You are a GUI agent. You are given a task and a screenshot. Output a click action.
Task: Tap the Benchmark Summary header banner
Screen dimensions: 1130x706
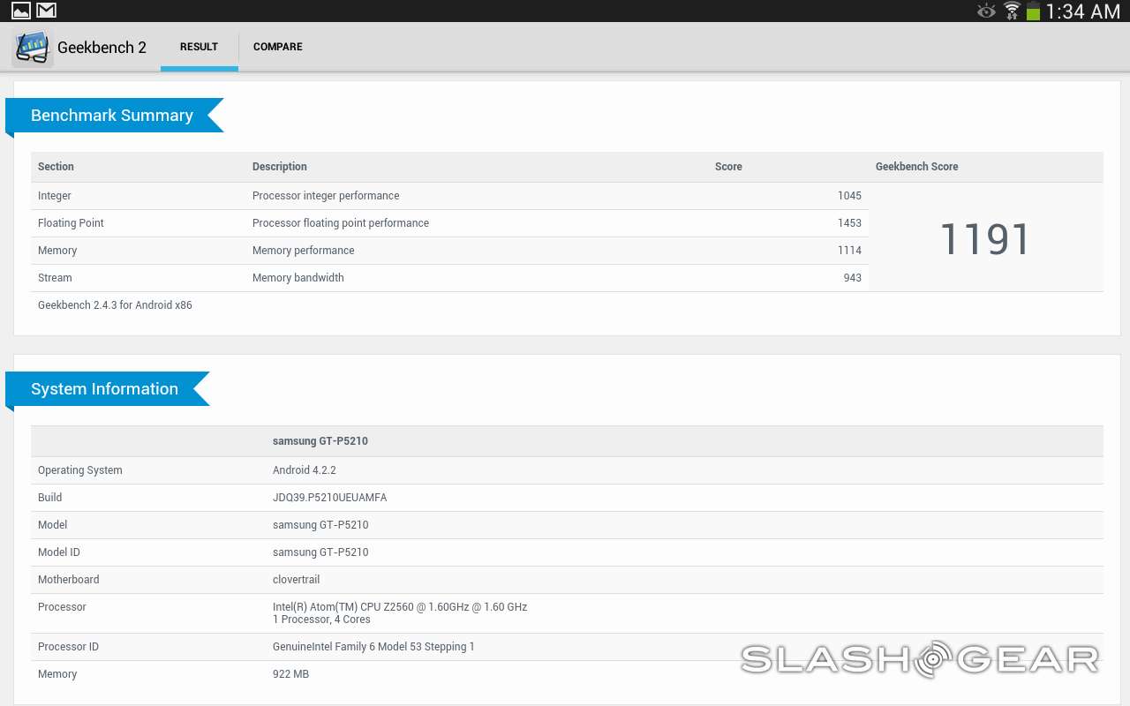pos(112,116)
